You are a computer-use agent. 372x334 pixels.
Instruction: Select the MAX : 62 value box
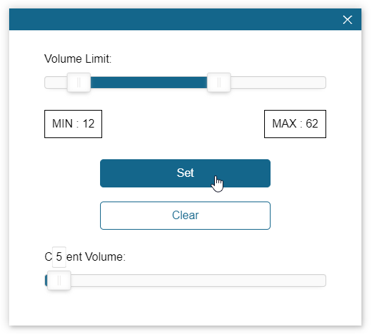[x=295, y=124]
